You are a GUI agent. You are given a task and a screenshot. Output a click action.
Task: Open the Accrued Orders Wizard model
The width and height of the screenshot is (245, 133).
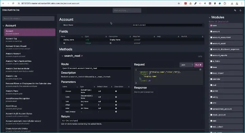pos(30,47)
